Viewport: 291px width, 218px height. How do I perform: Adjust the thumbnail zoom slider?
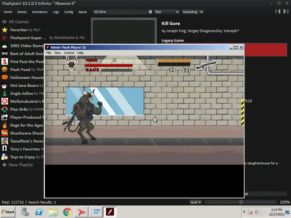[x=241, y=202]
